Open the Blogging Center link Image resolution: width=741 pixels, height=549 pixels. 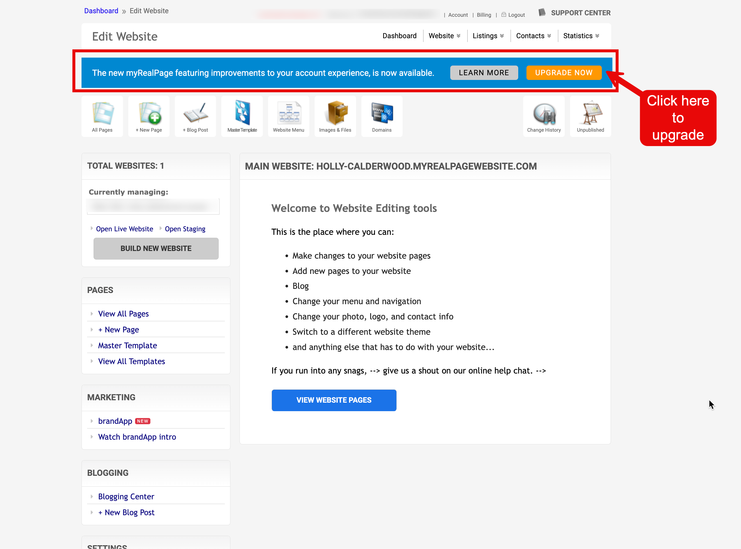pyautogui.click(x=126, y=496)
